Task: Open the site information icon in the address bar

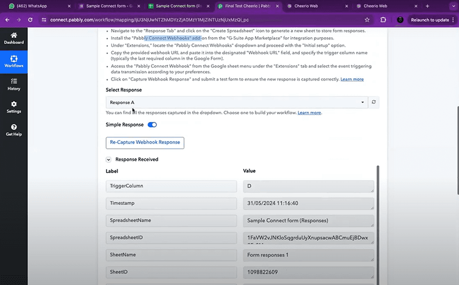Action: coord(44,20)
